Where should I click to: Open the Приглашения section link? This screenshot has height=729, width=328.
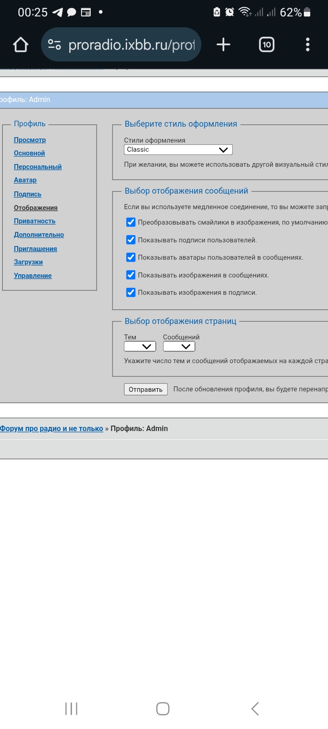(35, 249)
